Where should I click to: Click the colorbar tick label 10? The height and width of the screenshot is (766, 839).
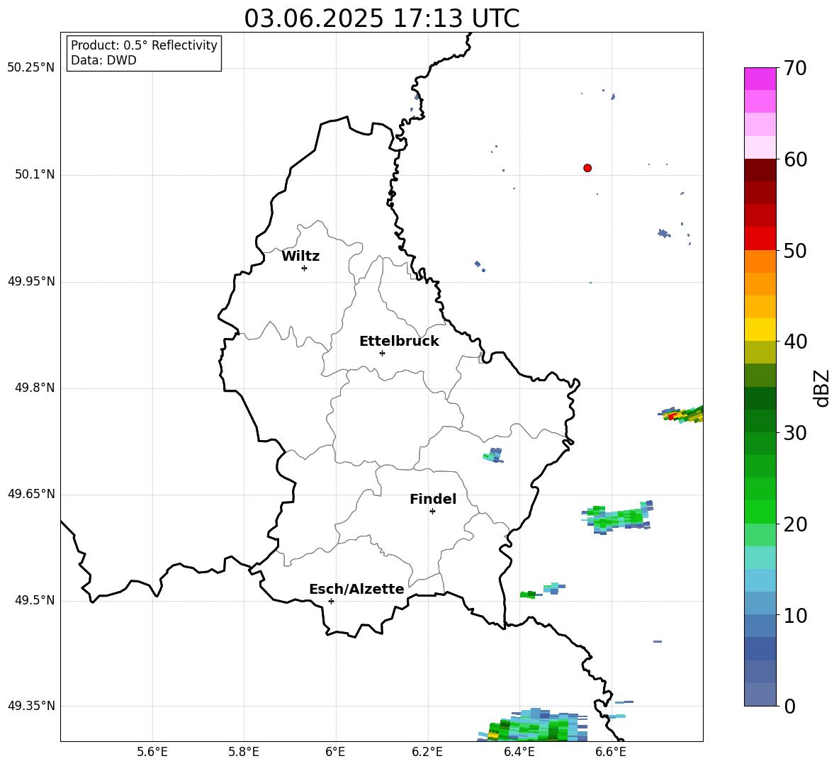click(794, 615)
